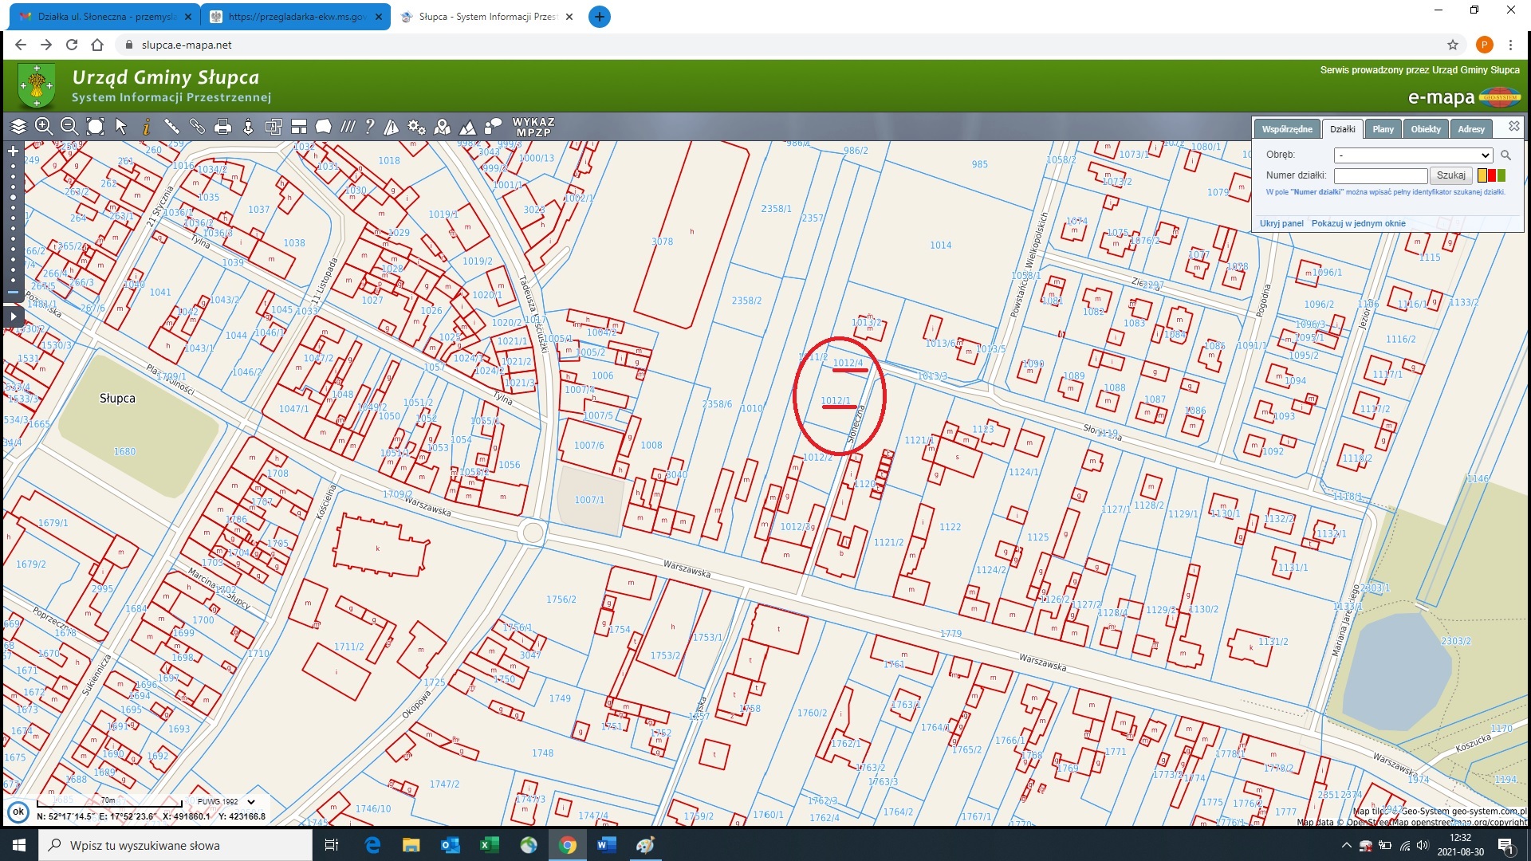Open Excel from the Windows taskbar
The width and height of the screenshot is (1531, 861).
pos(489,845)
